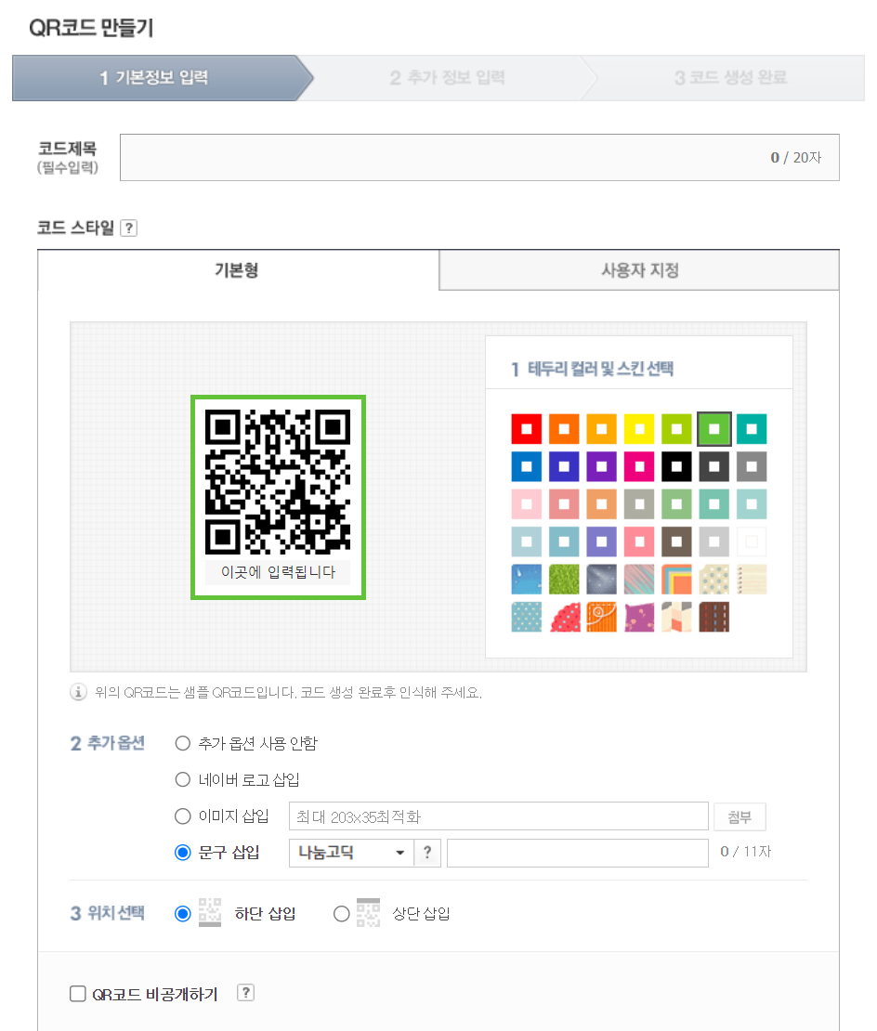
Task: Click the 첨부 attach button
Action: [x=740, y=816]
